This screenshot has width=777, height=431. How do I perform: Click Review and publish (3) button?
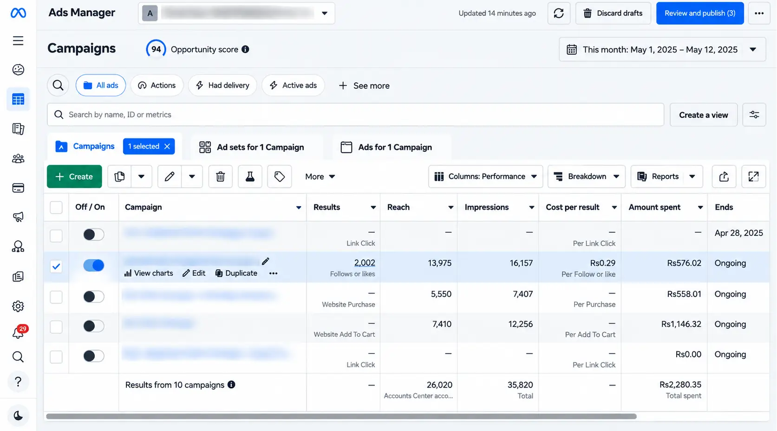tap(700, 13)
